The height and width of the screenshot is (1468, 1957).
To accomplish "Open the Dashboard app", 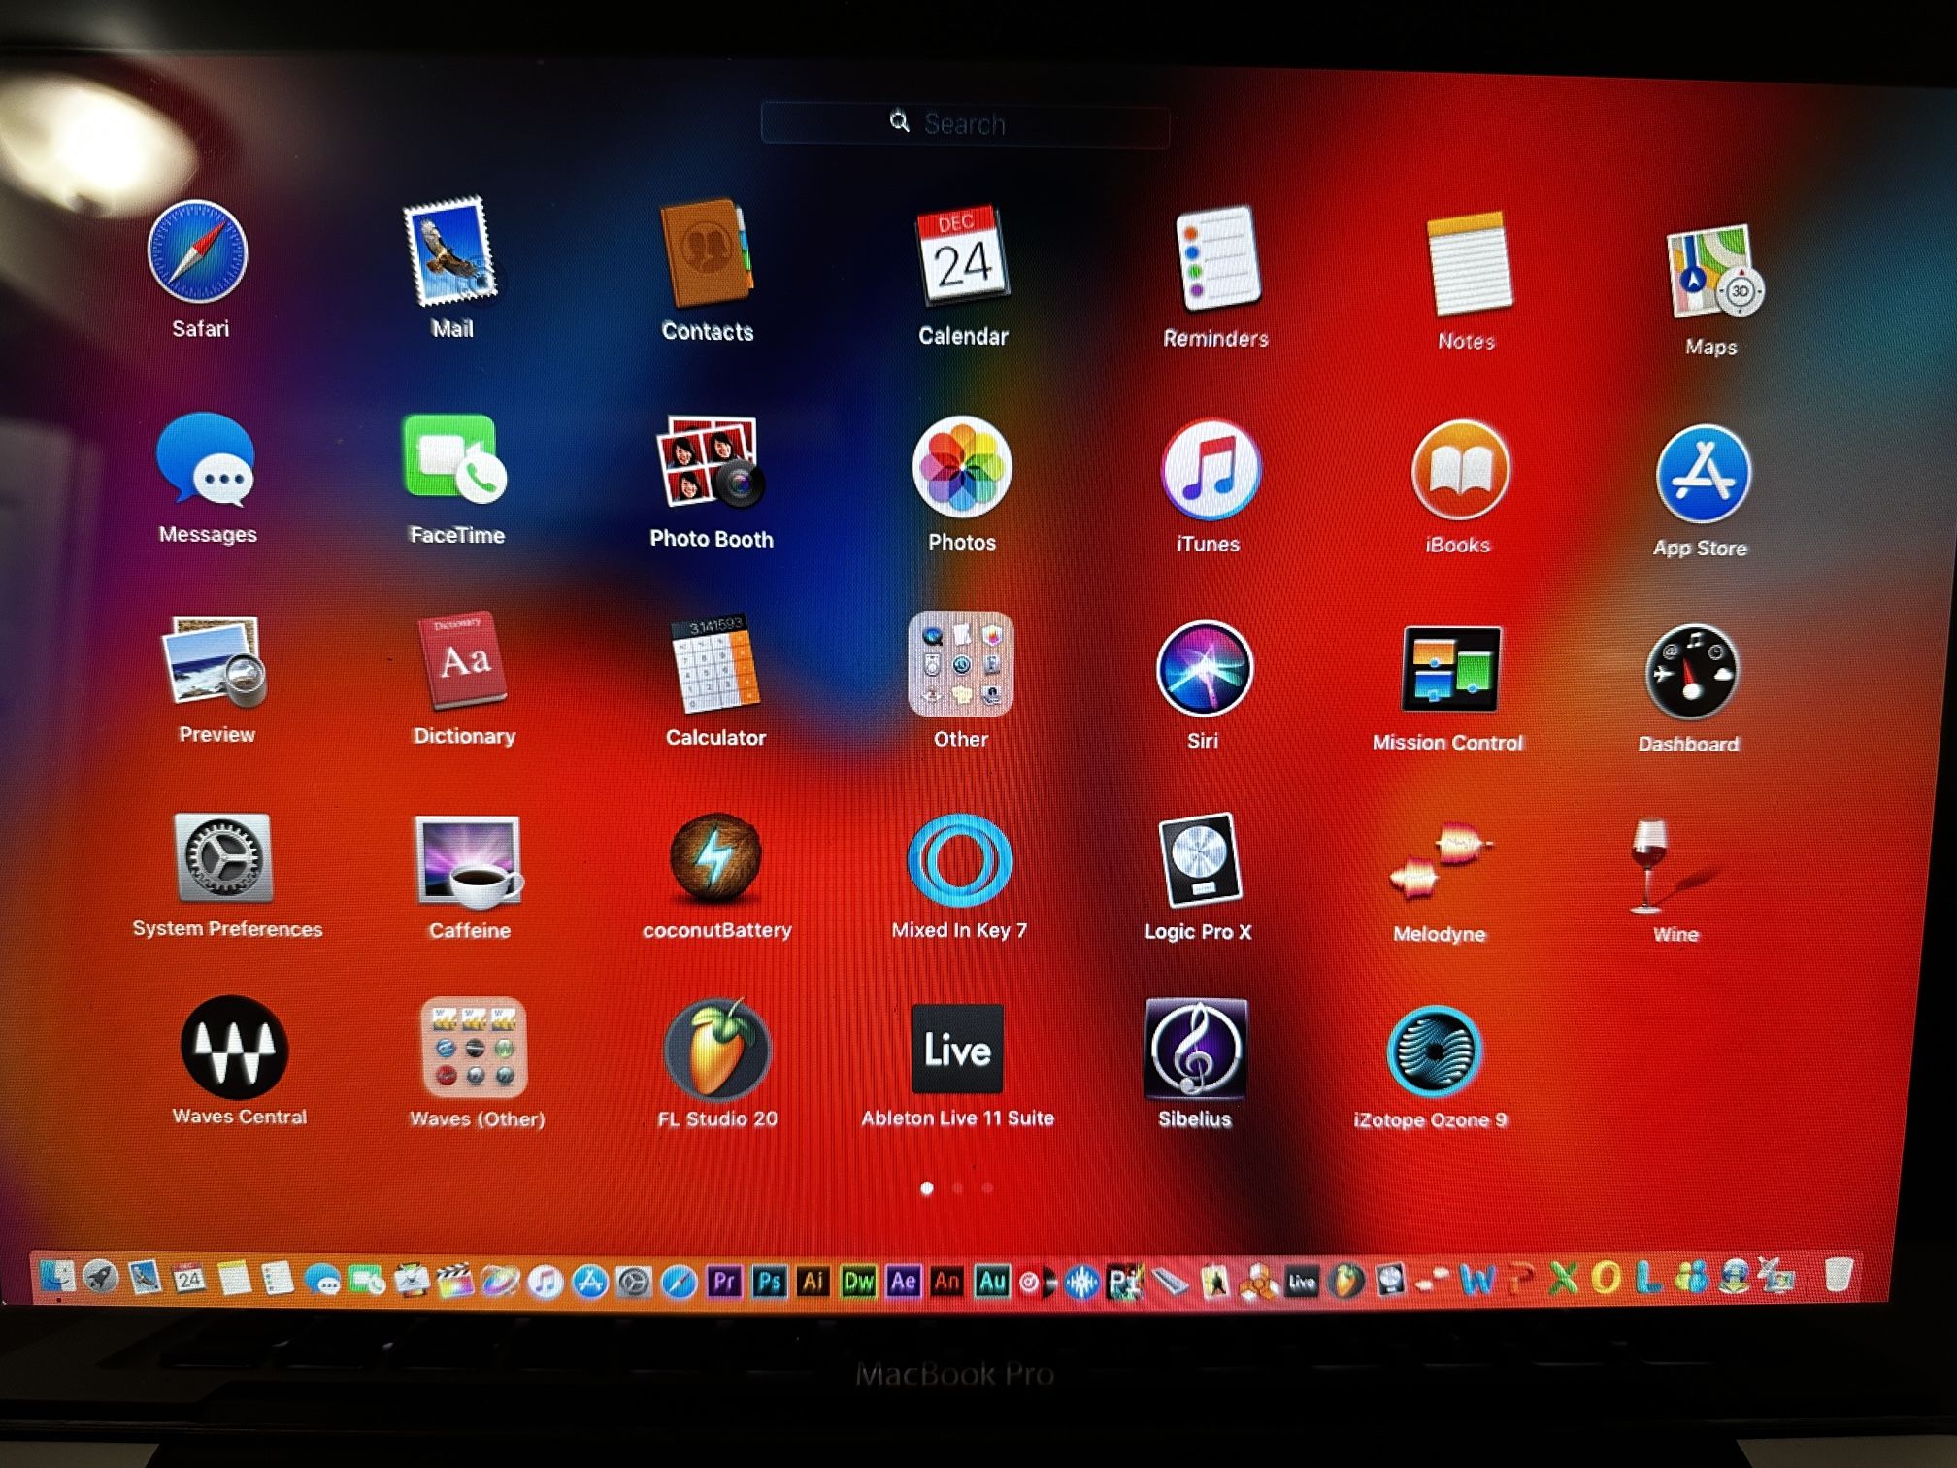I will (1692, 672).
